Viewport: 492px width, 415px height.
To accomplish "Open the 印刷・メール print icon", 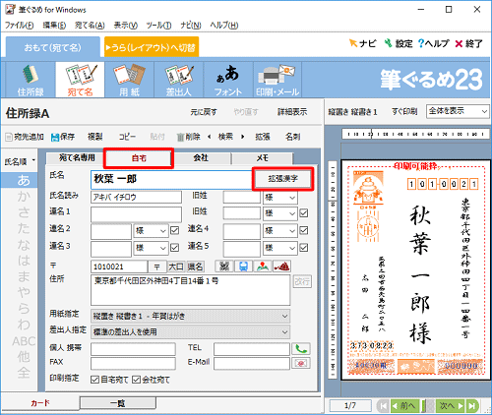I will point(277,80).
